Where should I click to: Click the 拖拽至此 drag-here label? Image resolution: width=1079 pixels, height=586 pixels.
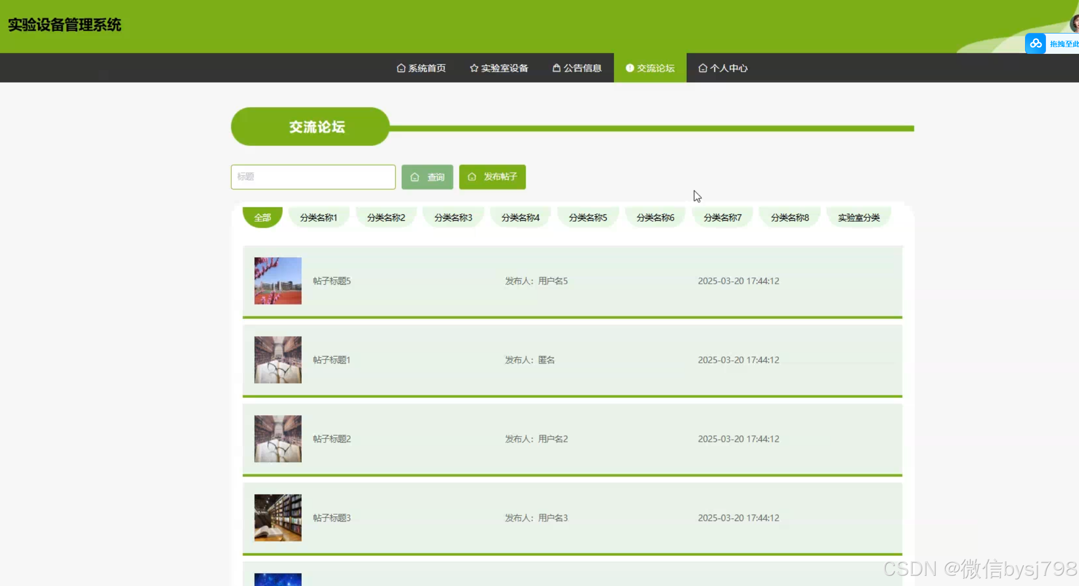[1064, 44]
